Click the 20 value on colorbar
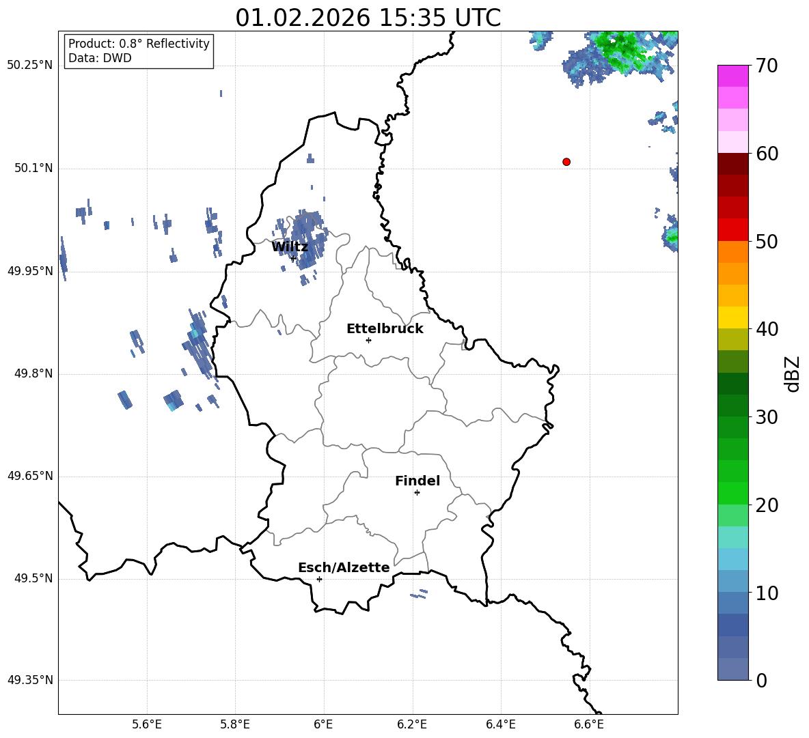 click(767, 505)
